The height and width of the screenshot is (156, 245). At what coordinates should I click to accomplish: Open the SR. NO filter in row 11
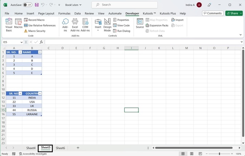[x=20, y=93]
